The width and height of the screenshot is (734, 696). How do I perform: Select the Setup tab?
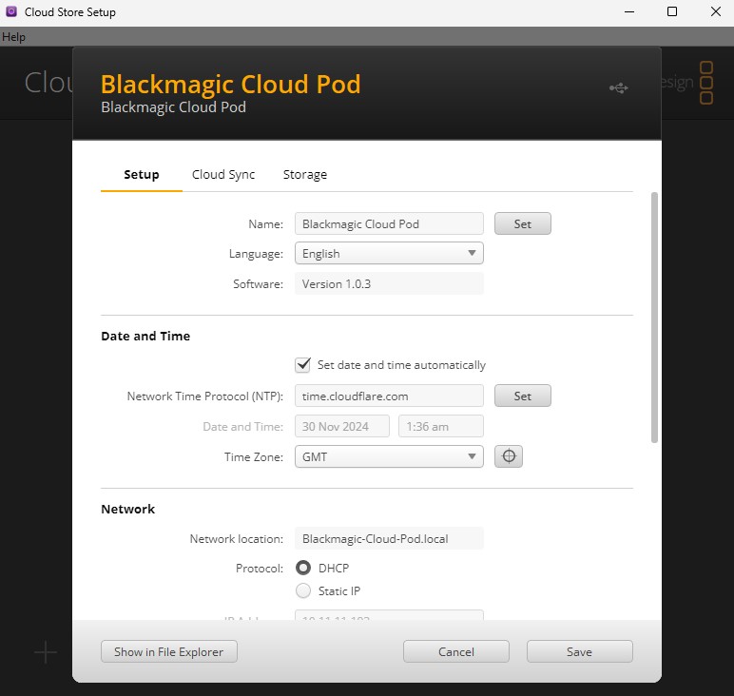142,175
